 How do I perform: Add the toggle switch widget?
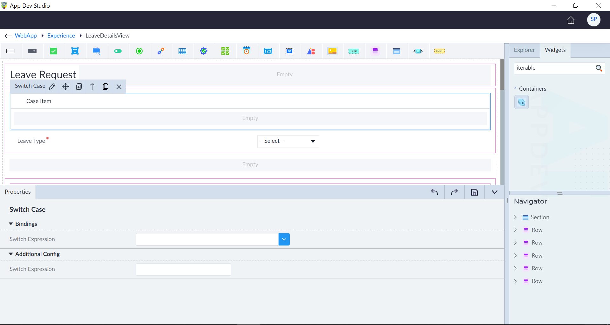tap(118, 51)
